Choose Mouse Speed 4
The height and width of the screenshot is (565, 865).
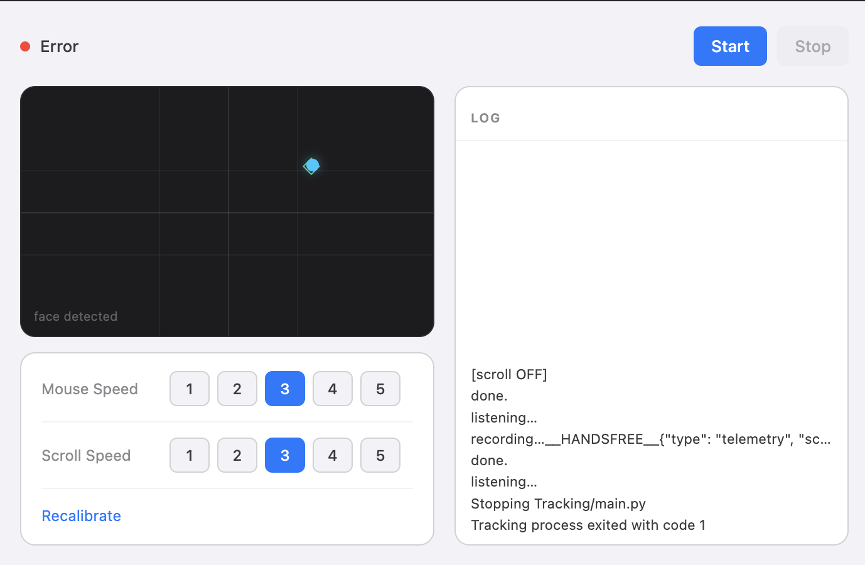click(333, 389)
